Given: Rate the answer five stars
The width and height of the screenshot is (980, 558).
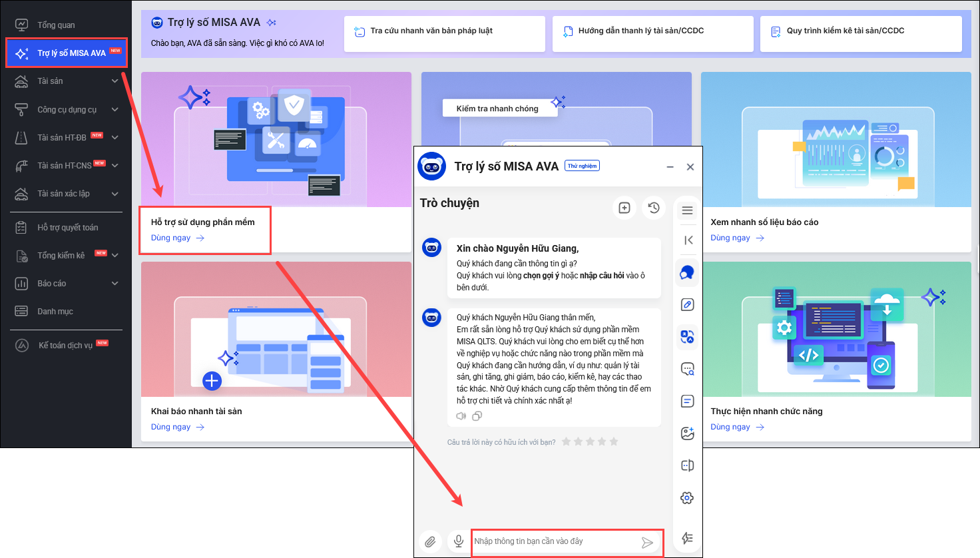Looking at the screenshot, I should click(x=614, y=441).
